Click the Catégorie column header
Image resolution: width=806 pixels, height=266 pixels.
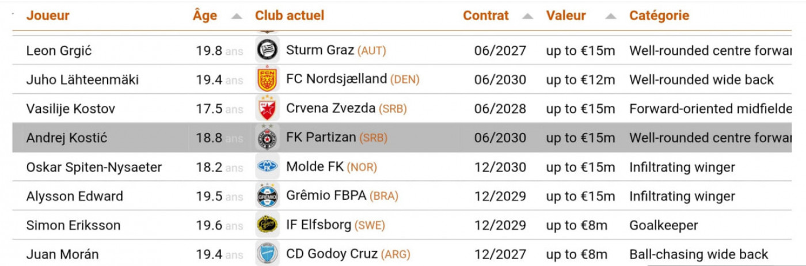click(x=659, y=16)
